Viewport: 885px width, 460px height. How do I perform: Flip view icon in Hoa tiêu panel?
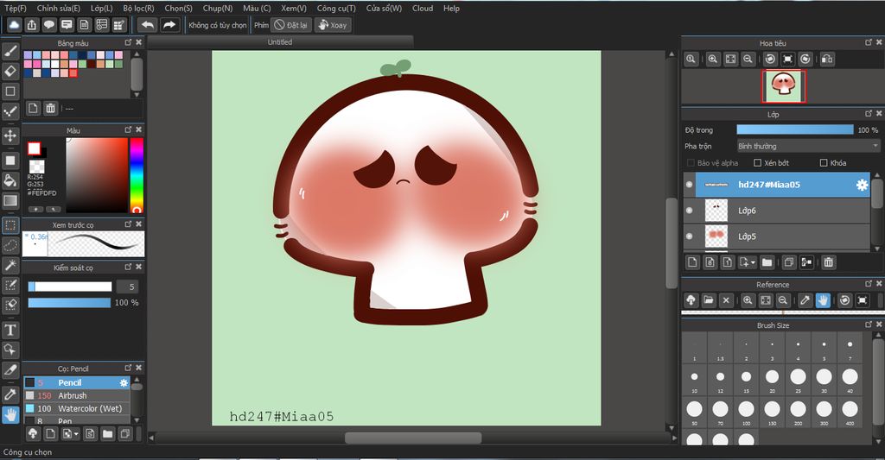827,60
